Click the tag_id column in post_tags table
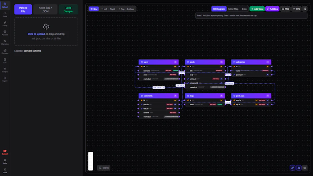This screenshot has height=176, width=313. (x=251, y=104)
